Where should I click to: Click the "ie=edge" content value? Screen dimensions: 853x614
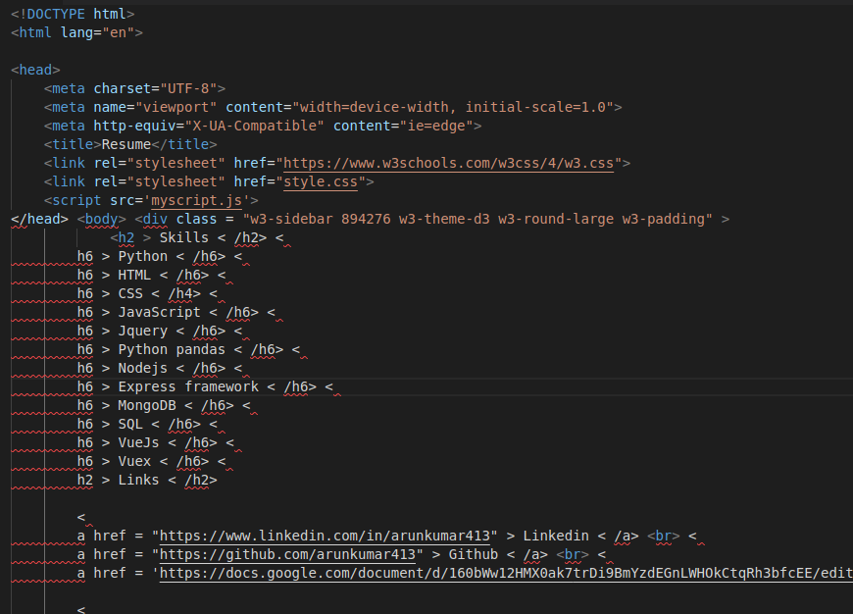436,126
